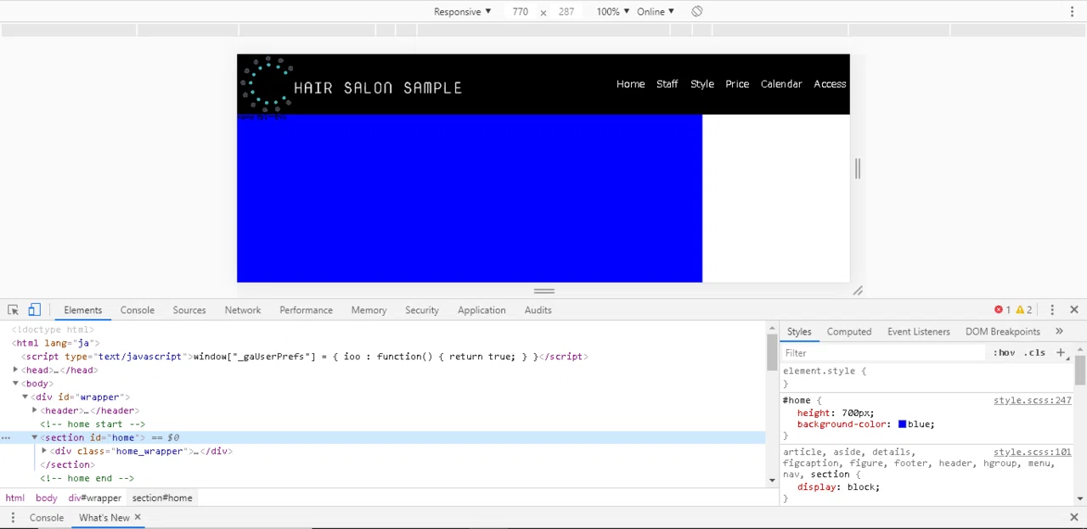
Task: Open the console drawer three-dot menu
Action: click(x=13, y=517)
